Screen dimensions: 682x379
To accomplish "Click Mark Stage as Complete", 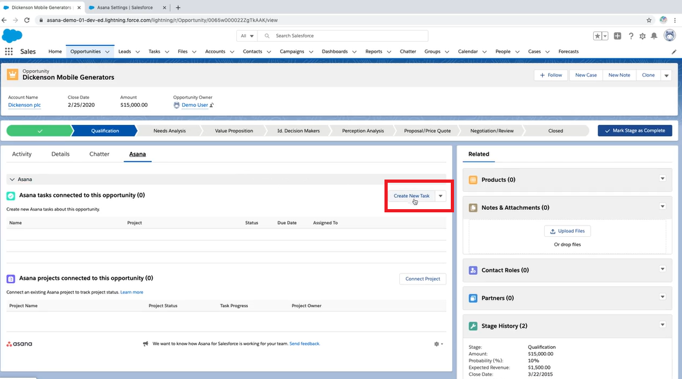I will point(634,131).
